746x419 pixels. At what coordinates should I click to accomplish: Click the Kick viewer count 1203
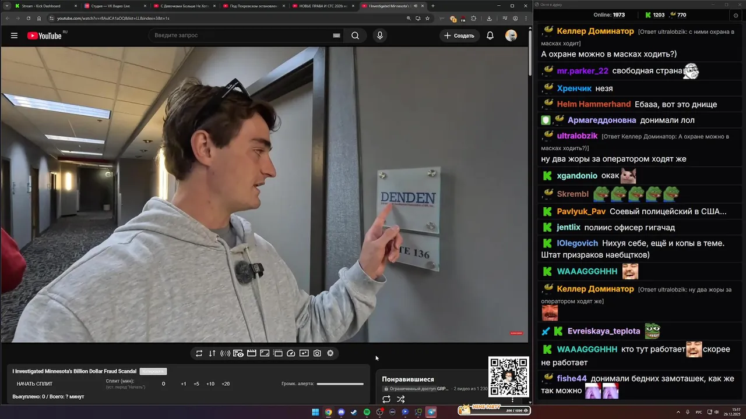tap(655, 15)
